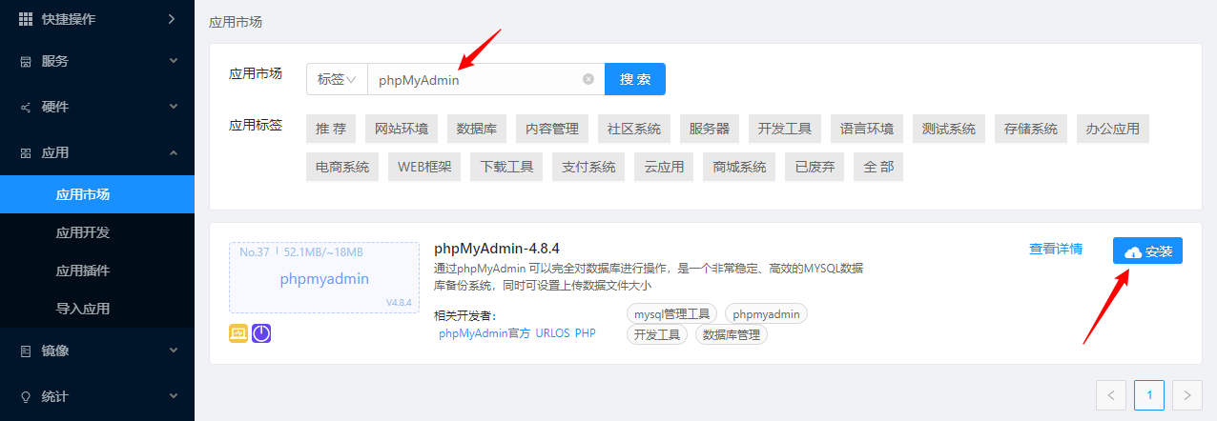
Task: Filter by the 商城系统 tag
Action: coord(739,167)
